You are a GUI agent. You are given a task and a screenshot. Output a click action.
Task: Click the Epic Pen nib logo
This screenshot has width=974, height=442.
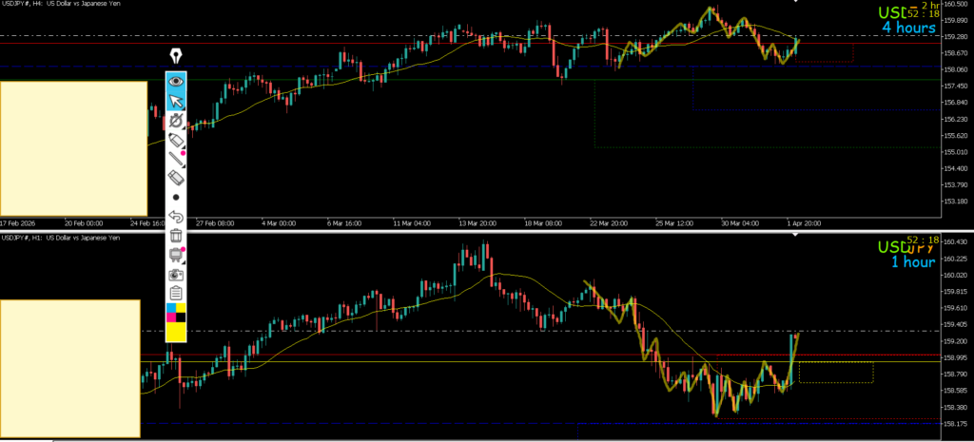coord(176,56)
